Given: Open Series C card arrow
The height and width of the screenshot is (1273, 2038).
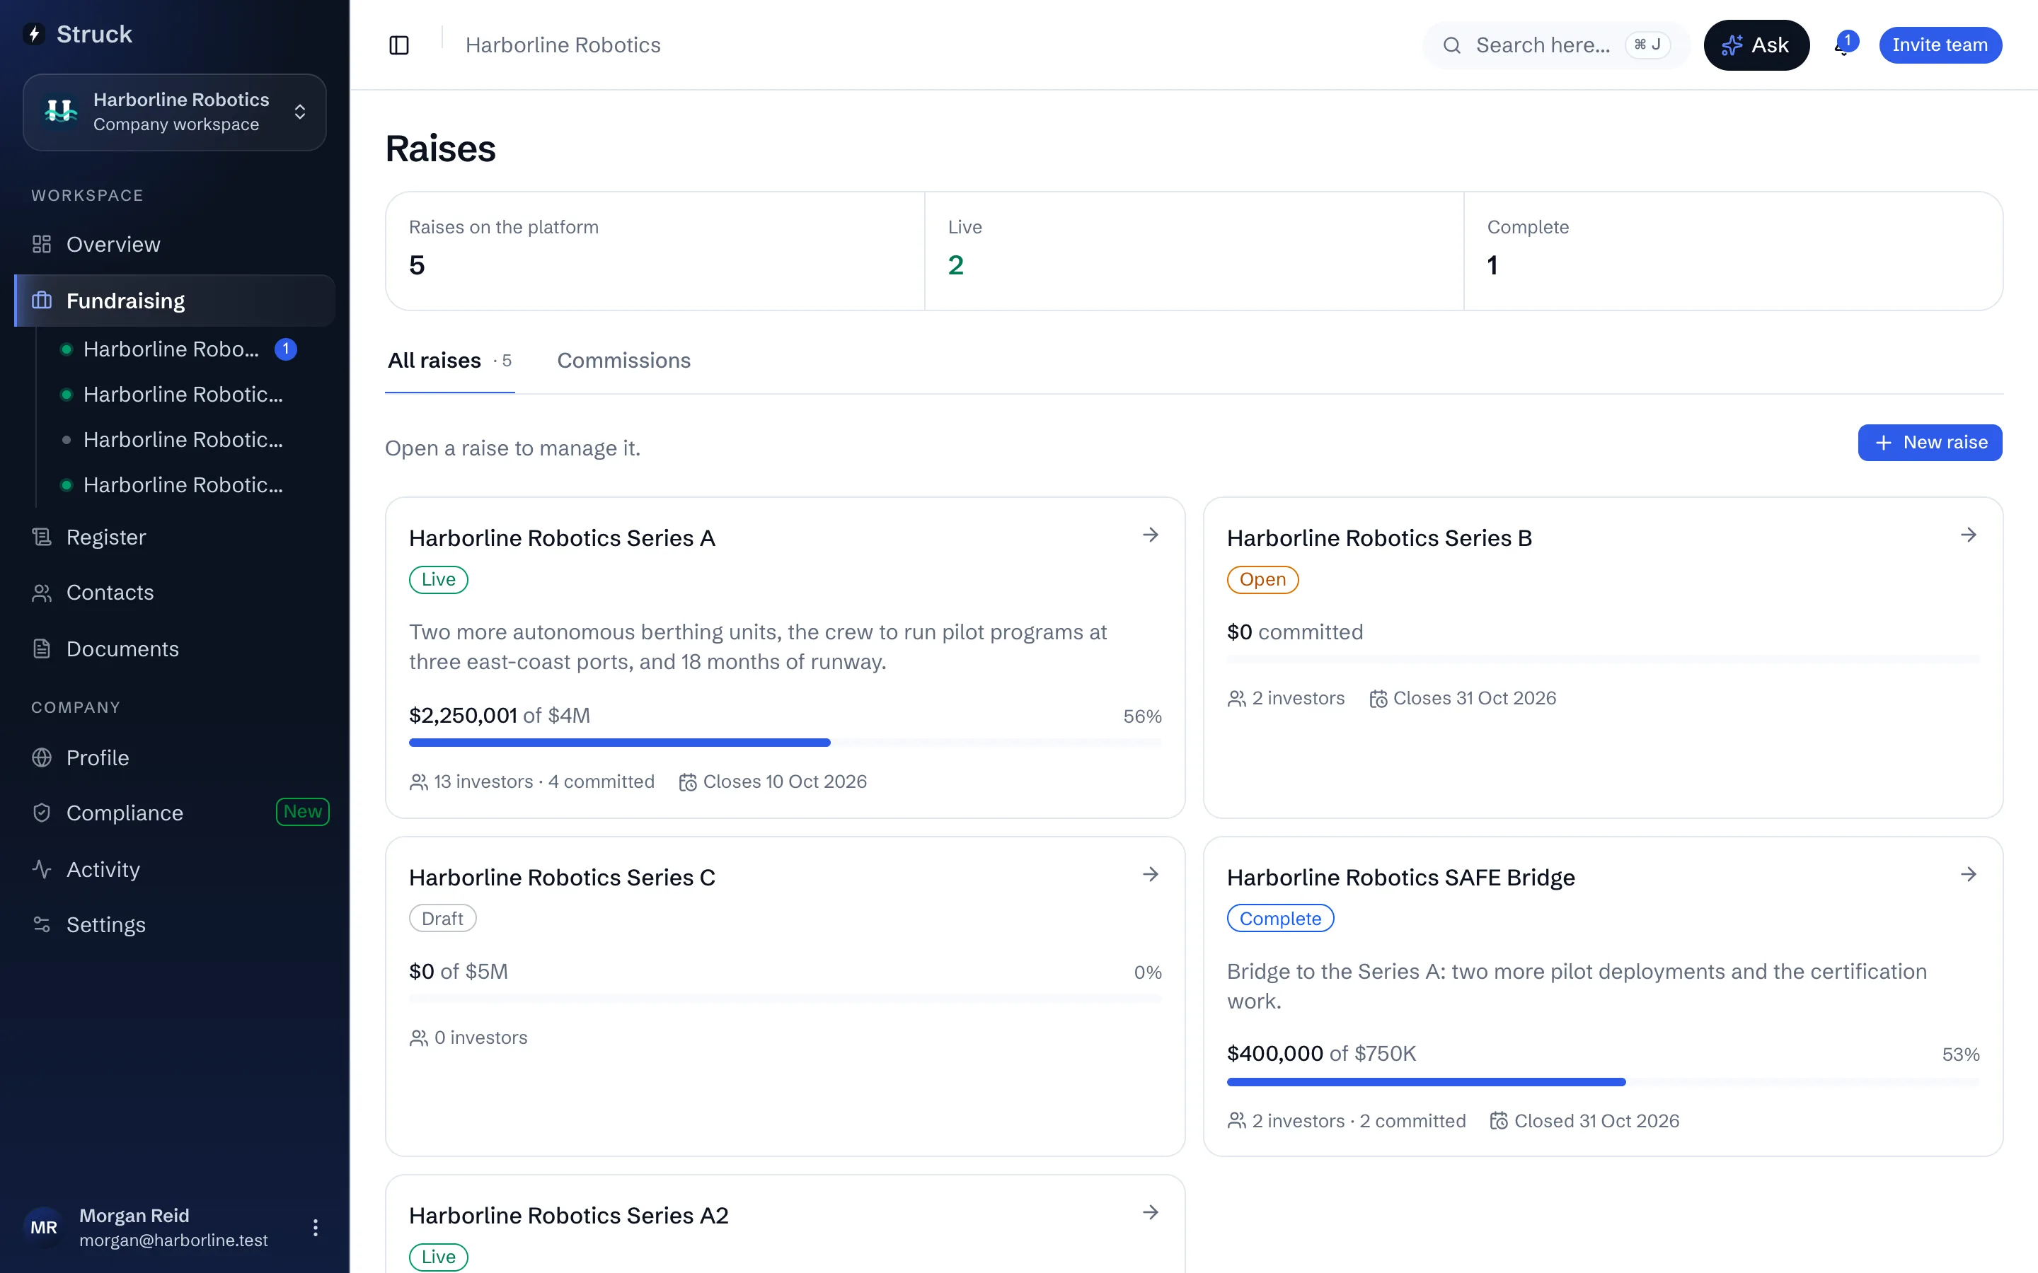Looking at the screenshot, I should coord(1151,875).
